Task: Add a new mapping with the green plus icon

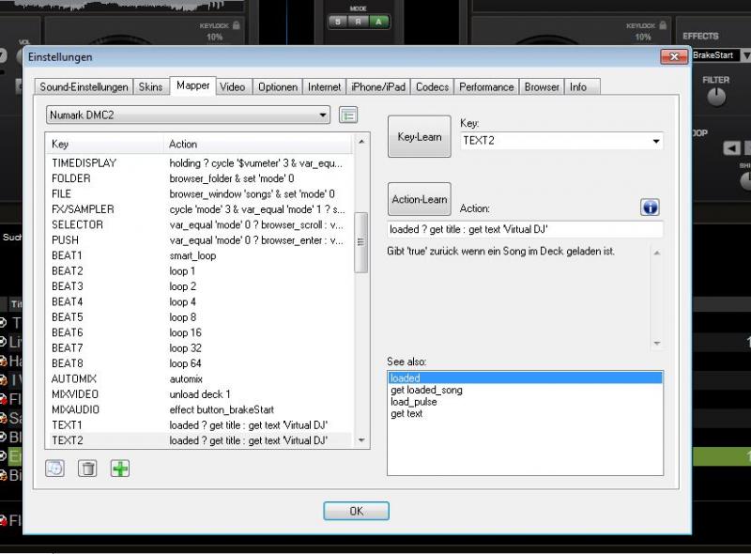Action: pyautogui.click(x=120, y=469)
